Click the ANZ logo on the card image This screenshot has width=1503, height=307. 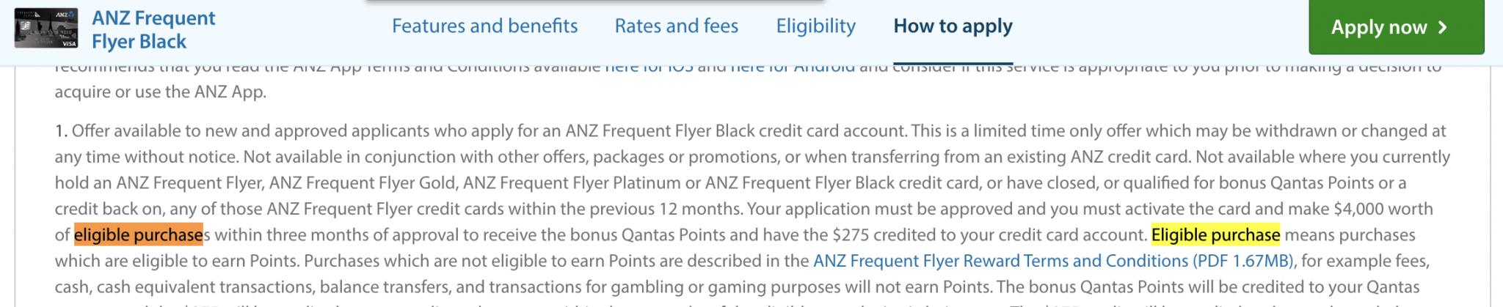65,14
